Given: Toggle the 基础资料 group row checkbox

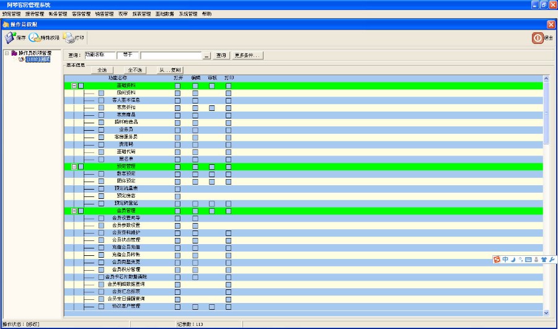Looking at the screenshot, I should tap(81, 86).
